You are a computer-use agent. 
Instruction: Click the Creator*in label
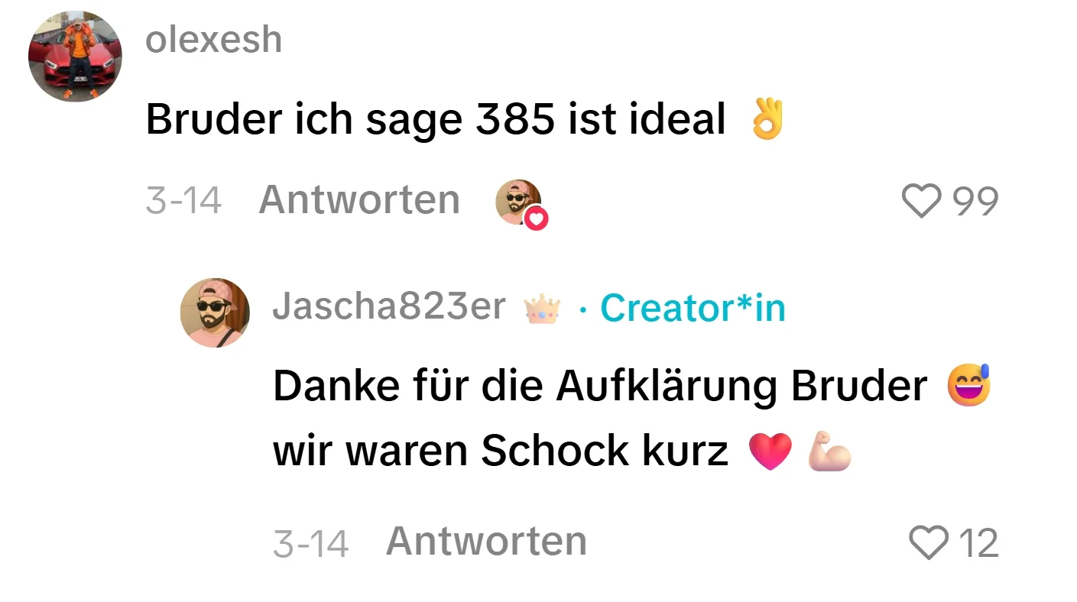coord(693,308)
